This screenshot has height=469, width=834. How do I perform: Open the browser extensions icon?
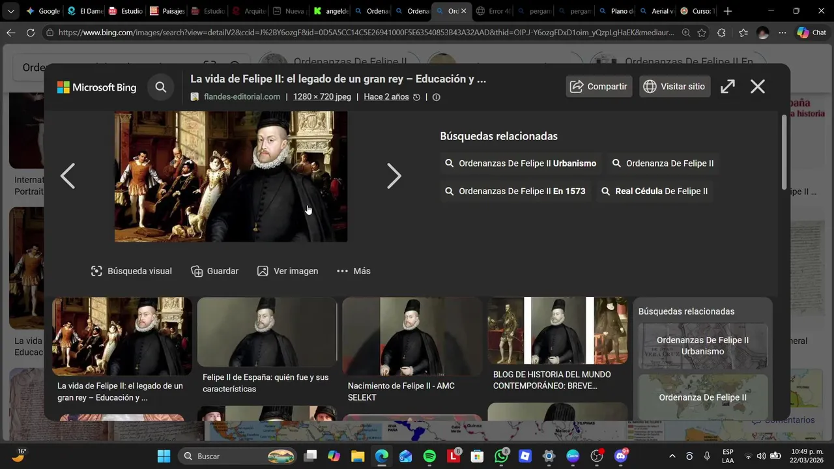(x=721, y=33)
